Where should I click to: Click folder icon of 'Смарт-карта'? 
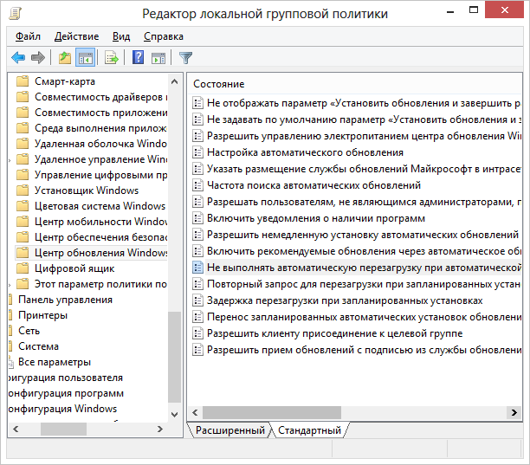pyautogui.click(x=23, y=81)
